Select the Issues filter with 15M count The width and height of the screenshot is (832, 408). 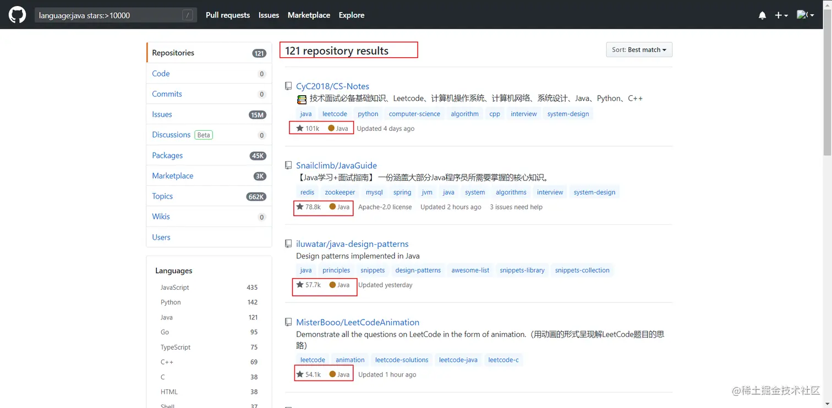pyautogui.click(x=209, y=114)
